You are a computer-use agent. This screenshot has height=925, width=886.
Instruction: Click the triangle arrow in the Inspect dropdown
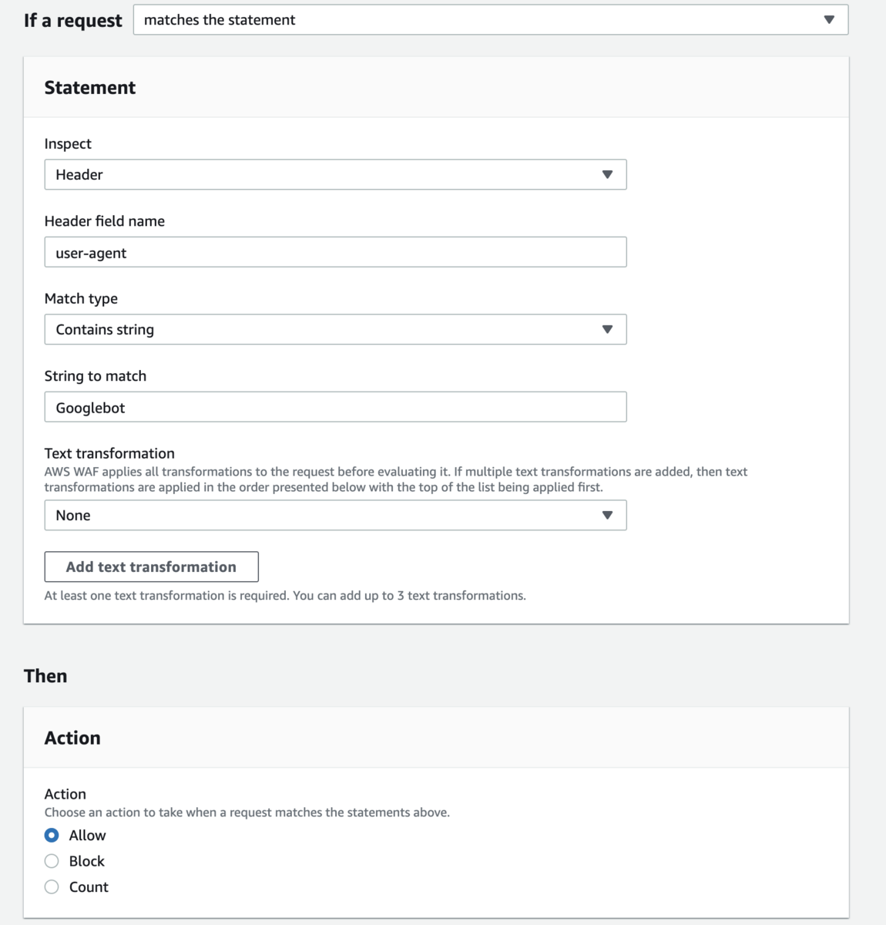[x=607, y=175]
